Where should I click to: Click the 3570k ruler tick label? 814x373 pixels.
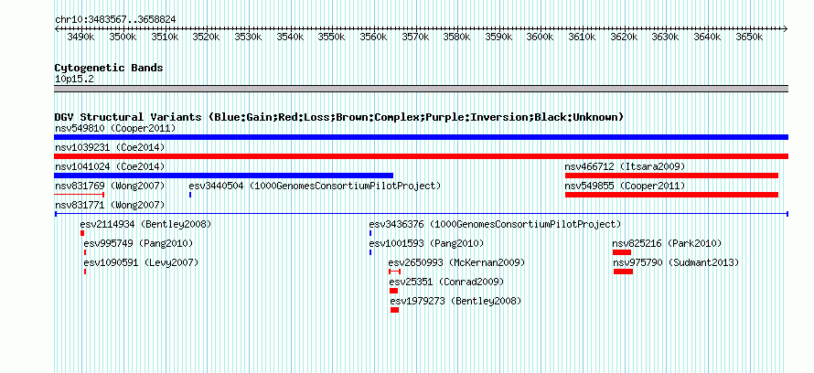415,37
